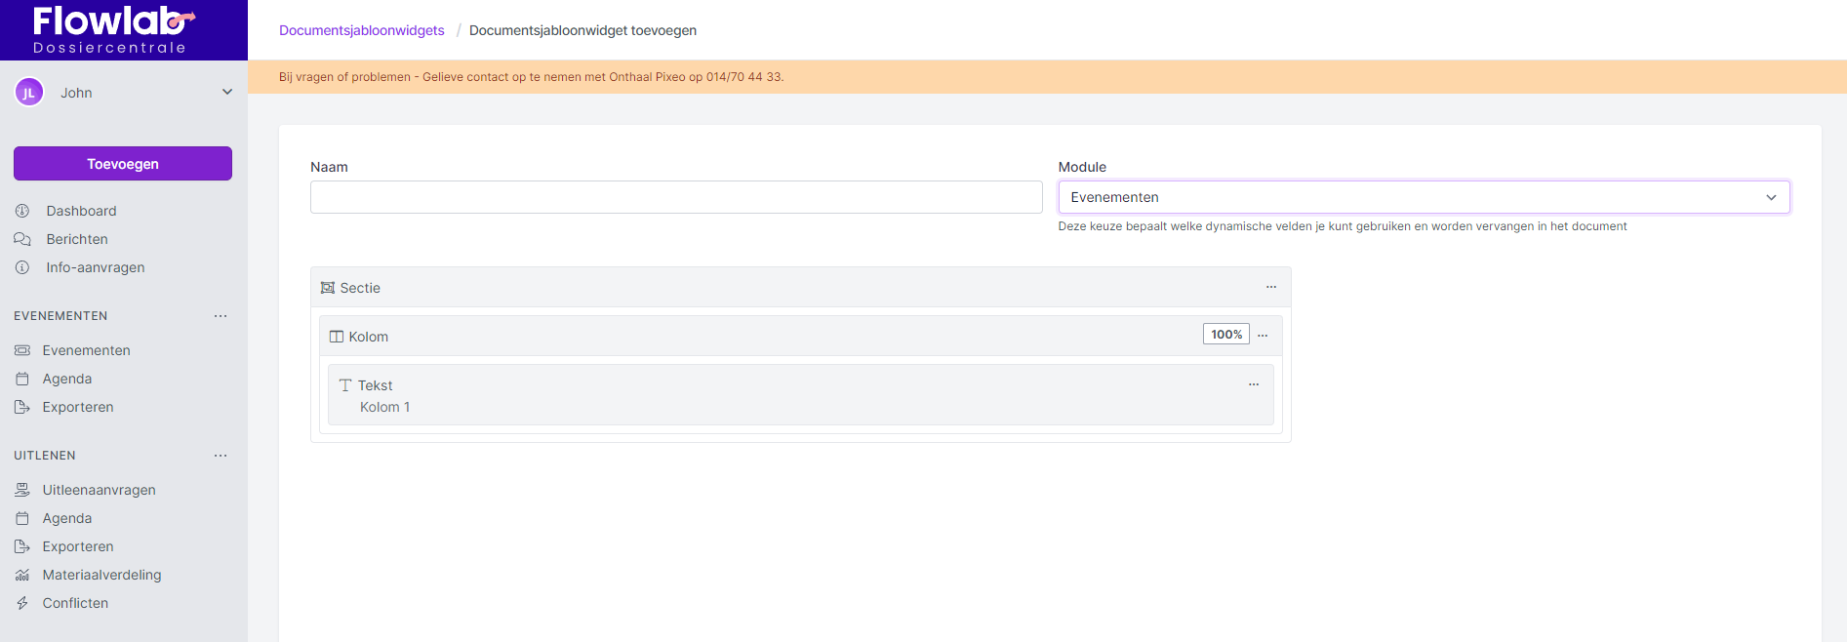The height and width of the screenshot is (642, 1847).
Task: Open the Kolom options ellipsis menu
Action: point(1263,336)
